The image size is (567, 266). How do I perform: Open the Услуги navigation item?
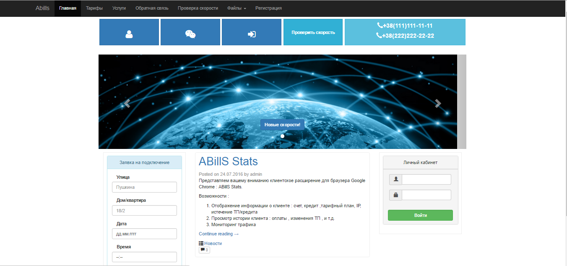(119, 8)
